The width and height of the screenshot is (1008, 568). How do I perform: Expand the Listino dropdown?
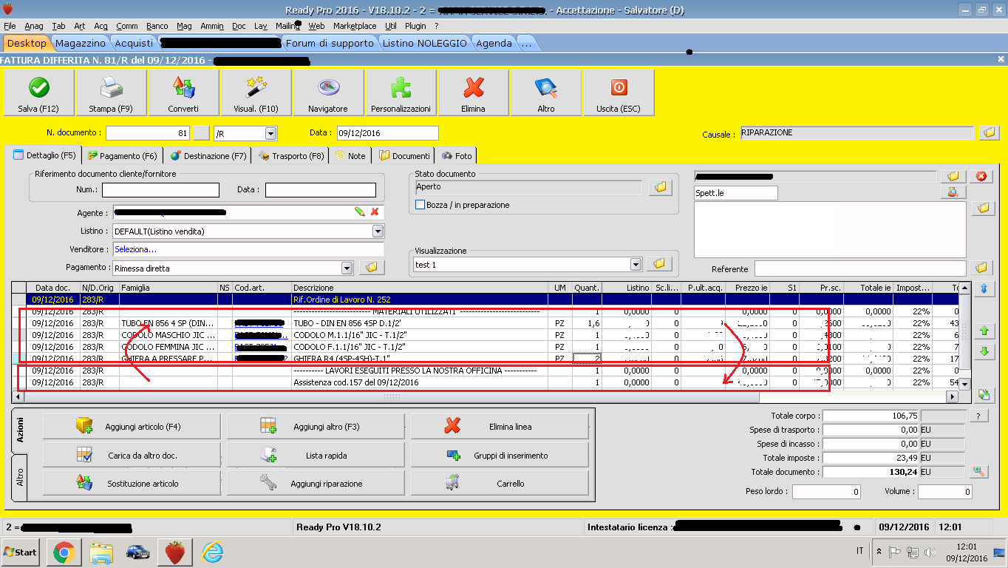(378, 231)
